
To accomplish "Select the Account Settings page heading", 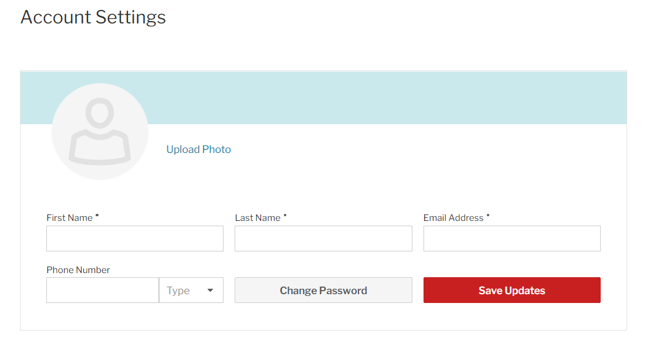I will tap(93, 17).
